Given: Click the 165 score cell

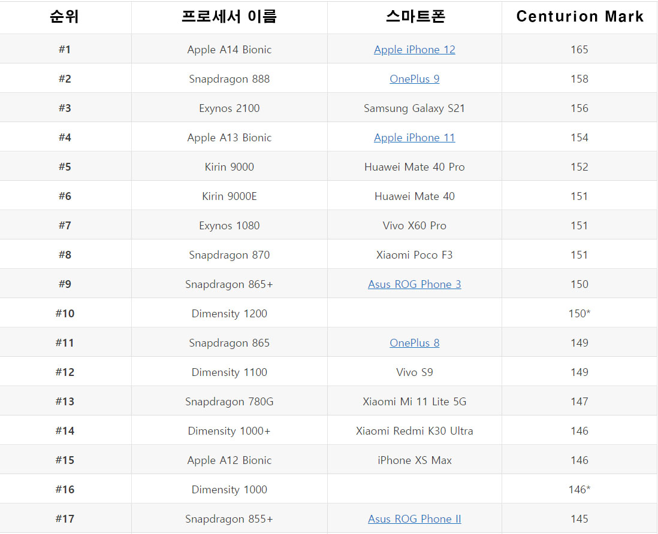Looking at the screenshot, I should click(579, 50).
